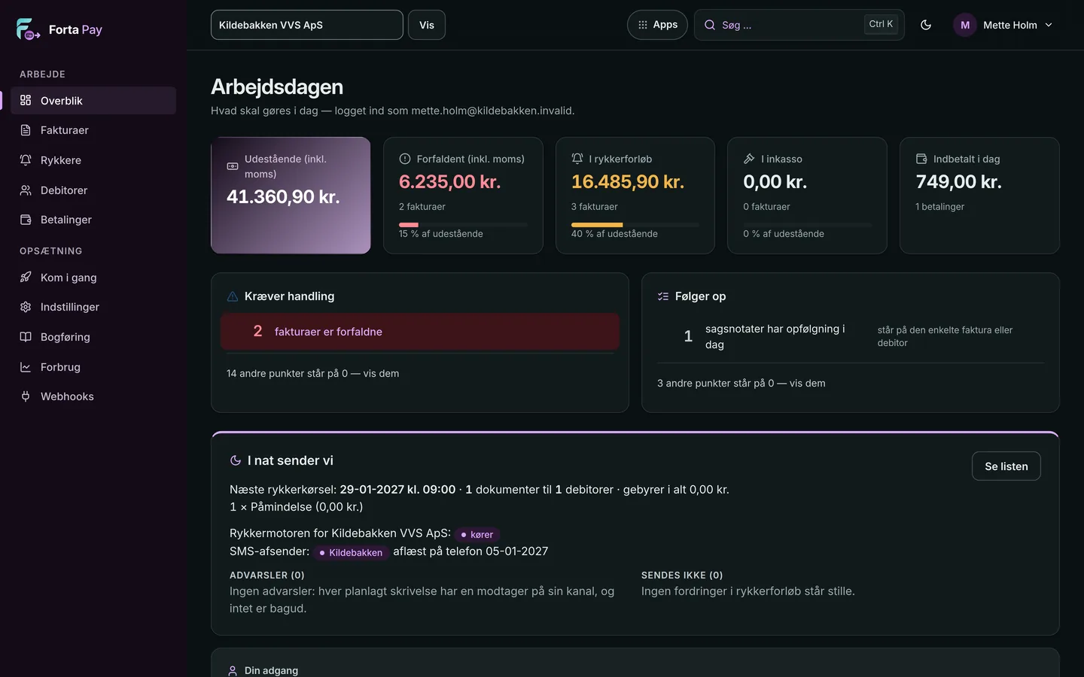1084x677 pixels.
Task: Click the Bogføring book icon
Action: 26,337
